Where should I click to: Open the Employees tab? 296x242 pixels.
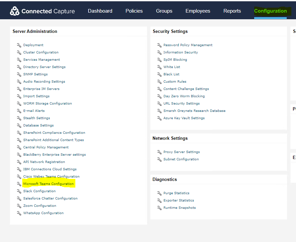[x=198, y=11]
